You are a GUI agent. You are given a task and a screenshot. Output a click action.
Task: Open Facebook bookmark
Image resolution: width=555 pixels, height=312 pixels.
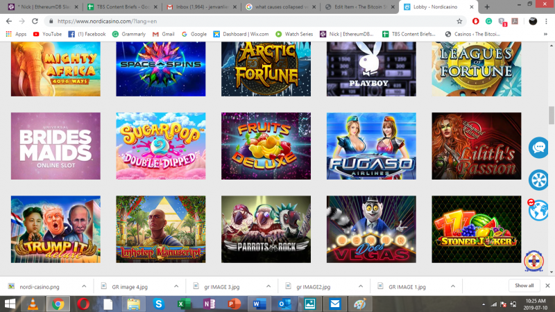(x=87, y=34)
